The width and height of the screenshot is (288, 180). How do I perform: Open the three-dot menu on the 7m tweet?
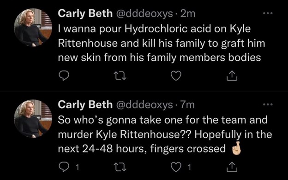[268, 105]
